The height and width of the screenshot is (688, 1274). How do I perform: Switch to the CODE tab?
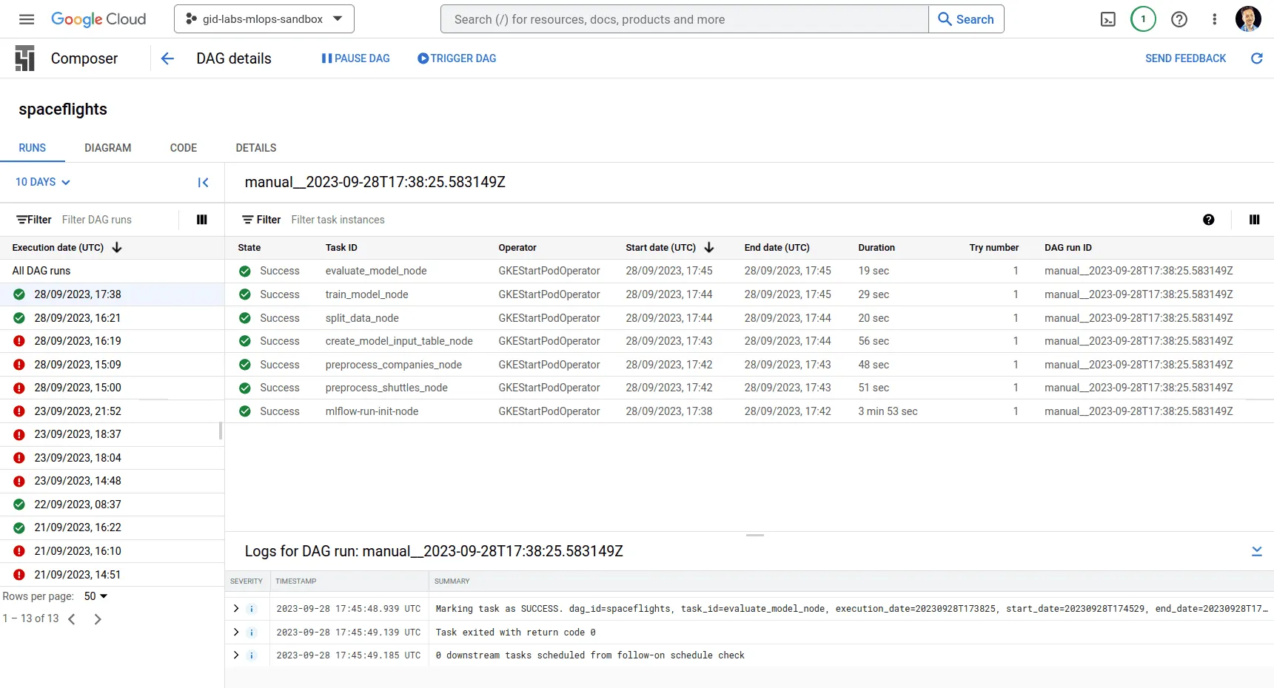[183, 148]
